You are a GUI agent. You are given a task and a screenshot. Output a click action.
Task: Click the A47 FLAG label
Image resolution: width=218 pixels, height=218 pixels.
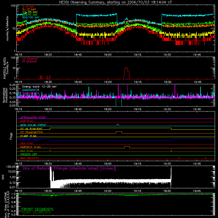coord(27,151)
